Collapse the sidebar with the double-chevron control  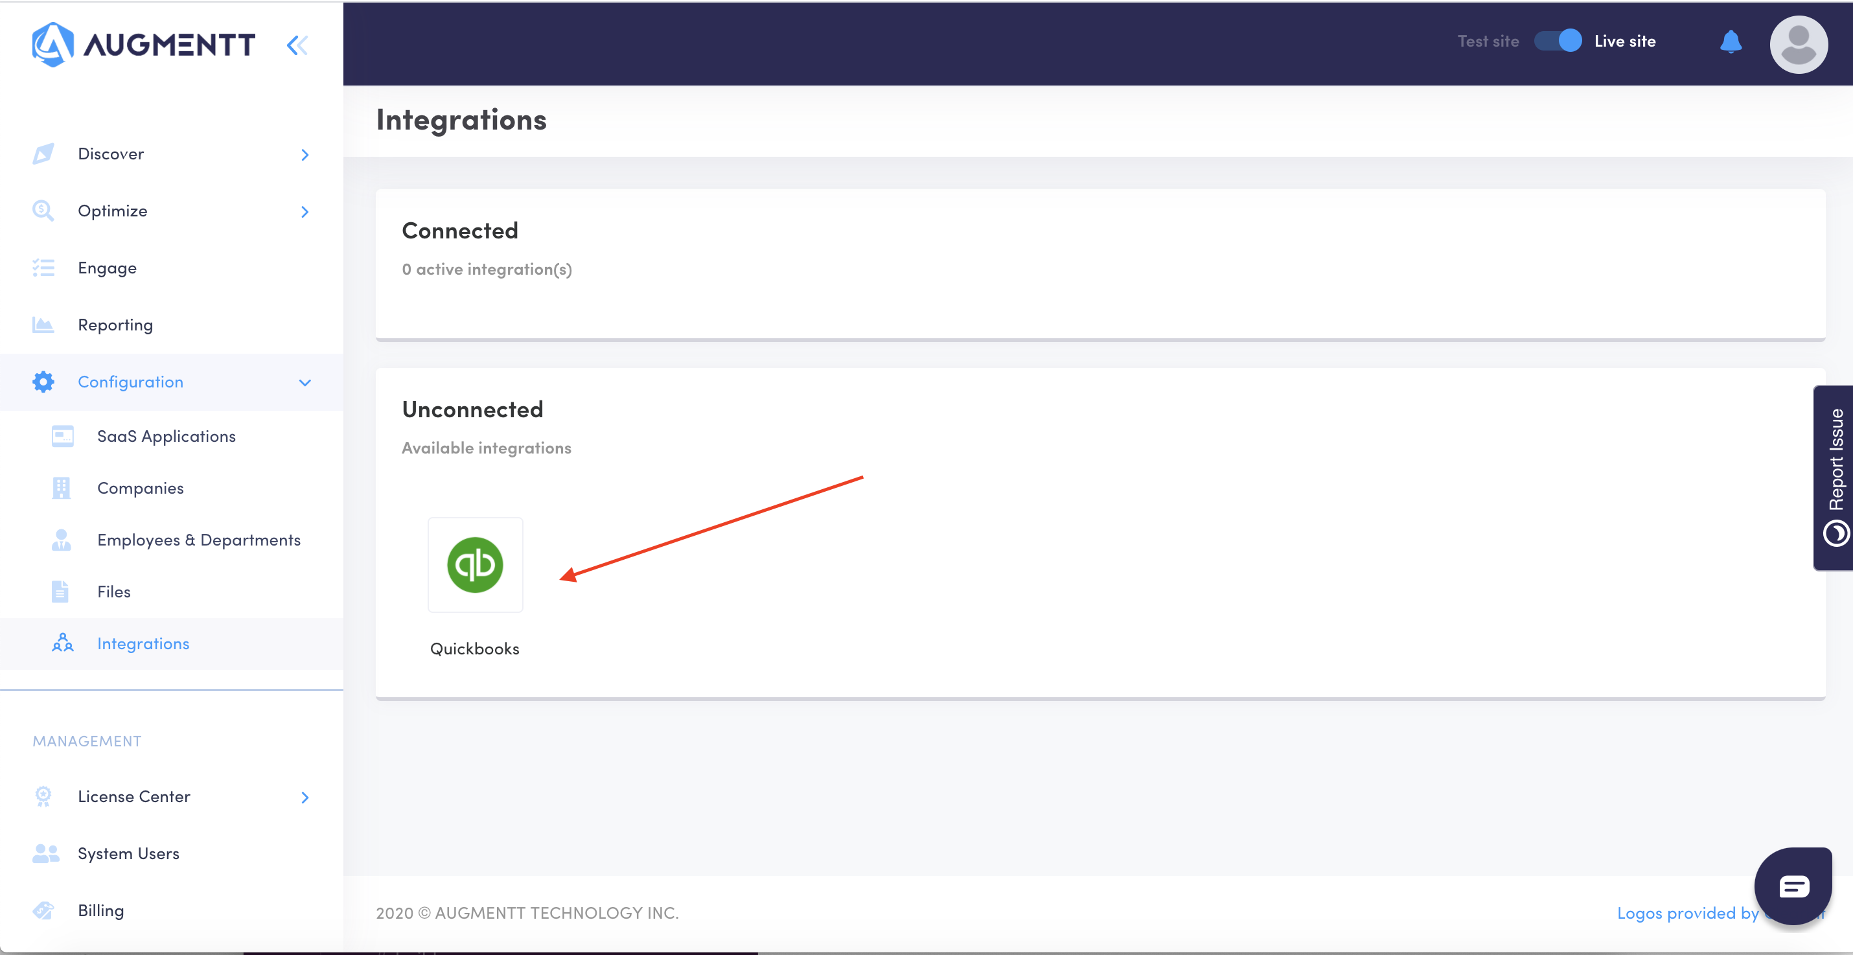pyautogui.click(x=297, y=45)
